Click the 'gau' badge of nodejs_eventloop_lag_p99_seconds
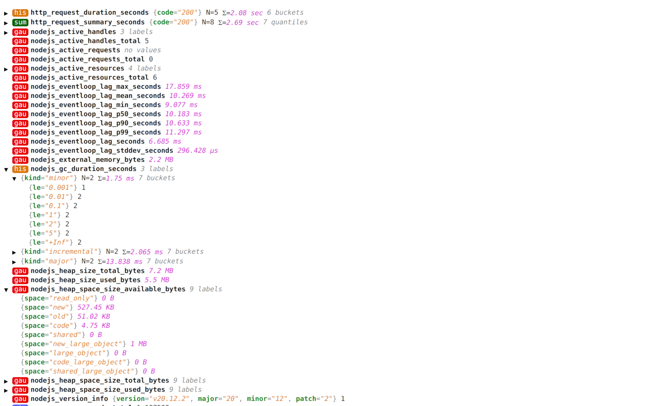The image size is (651, 406). coord(20,132)
